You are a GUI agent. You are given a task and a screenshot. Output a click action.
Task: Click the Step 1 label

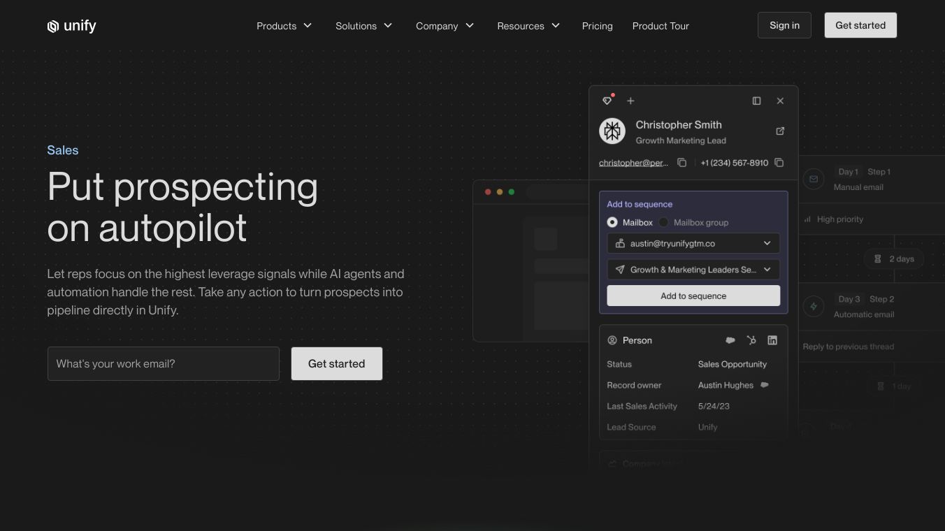coord(879,172)
